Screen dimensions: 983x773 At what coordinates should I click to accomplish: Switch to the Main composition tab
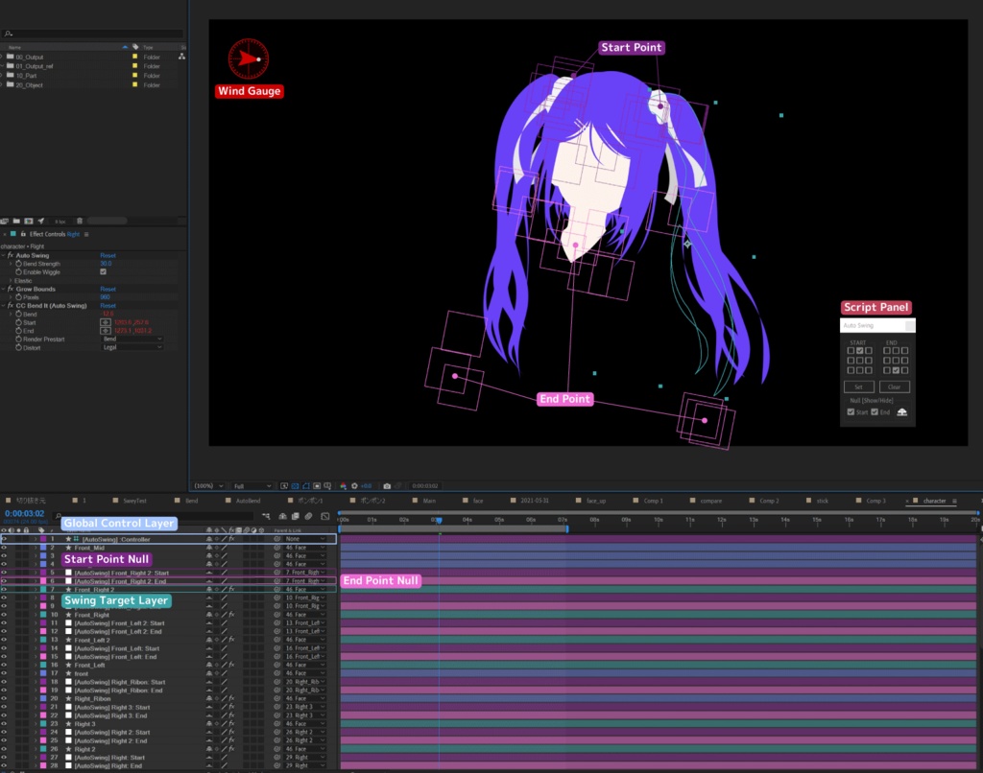pyautogui.click(x=429, y=501)
